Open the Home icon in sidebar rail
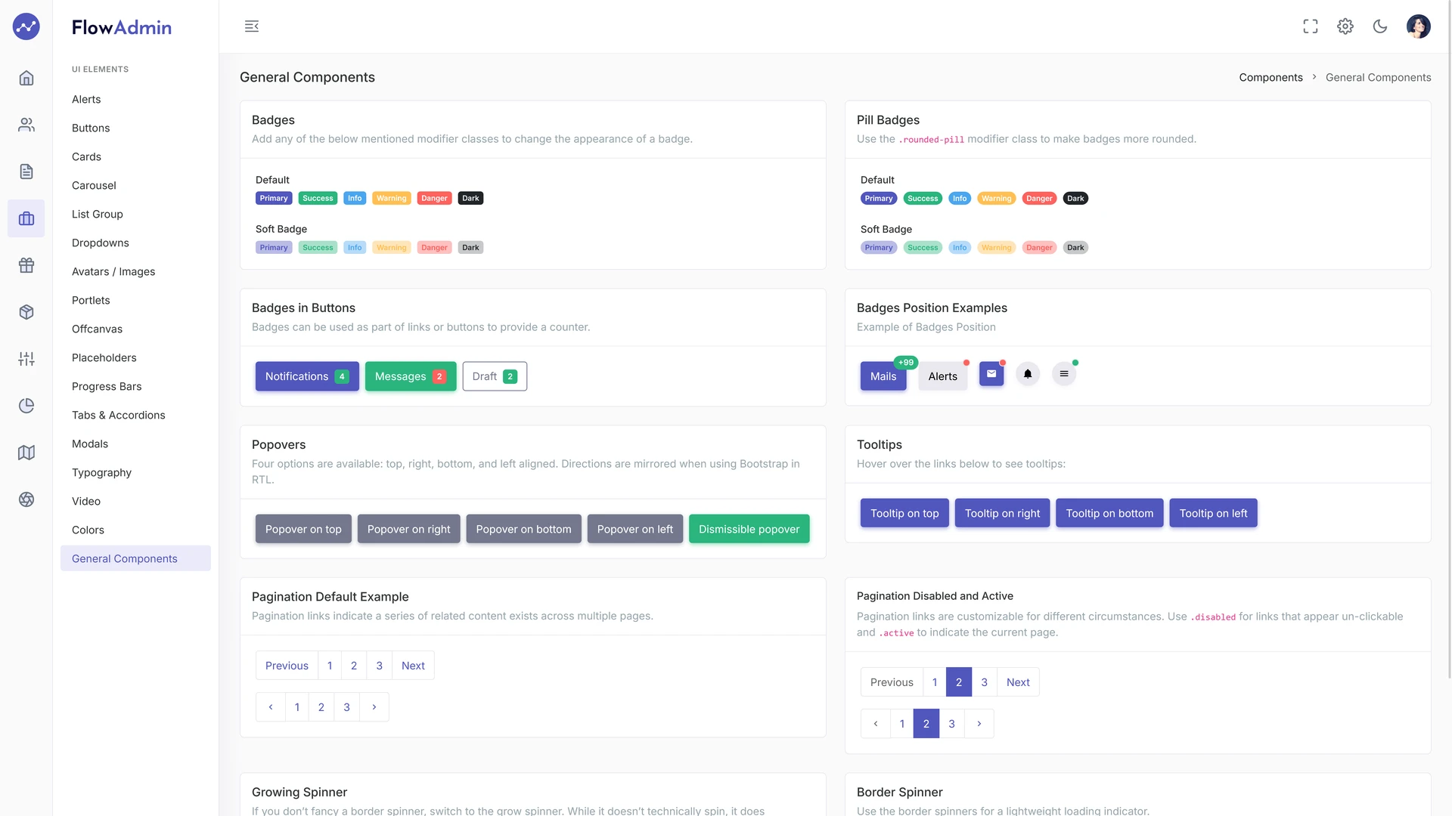The image size is (1452, 816). (26, 78)
